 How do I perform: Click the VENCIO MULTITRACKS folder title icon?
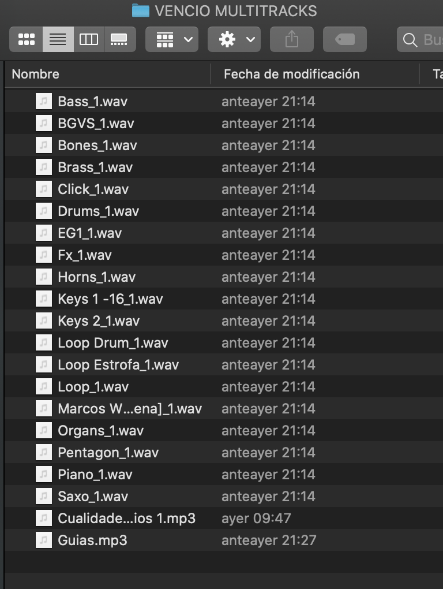pyautogui.click(x=140, y=10)
